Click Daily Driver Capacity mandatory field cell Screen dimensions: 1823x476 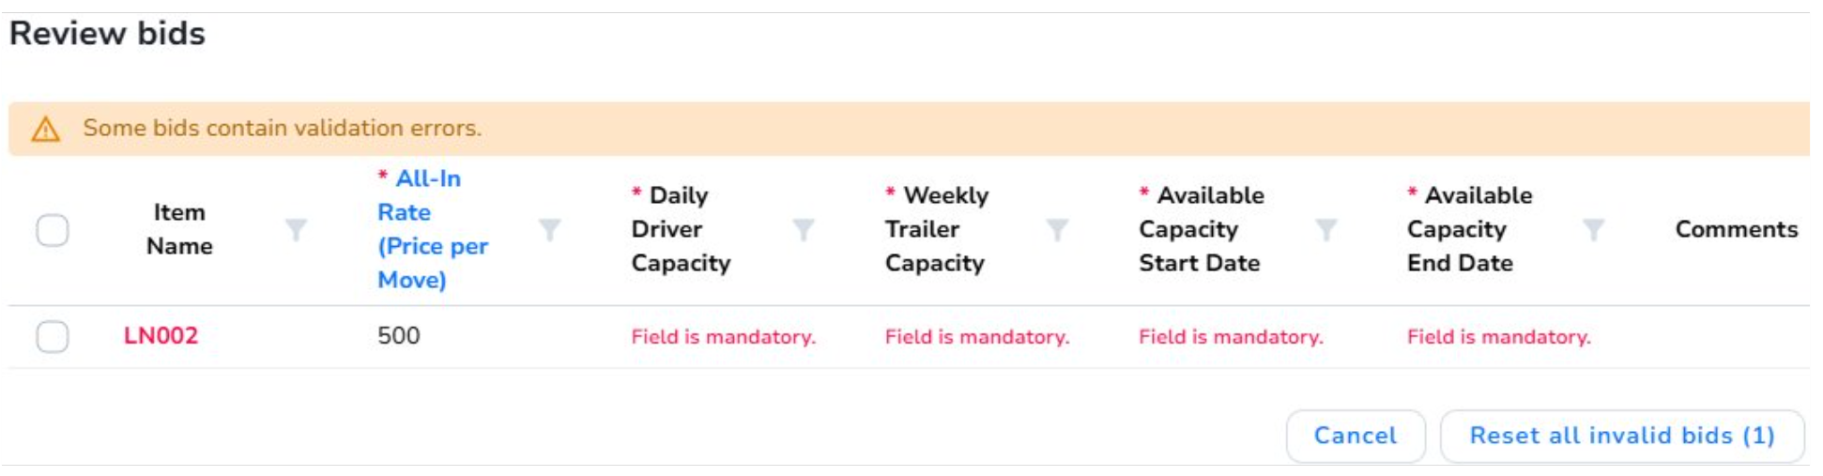pyautogui.click(x=723, y=337)
